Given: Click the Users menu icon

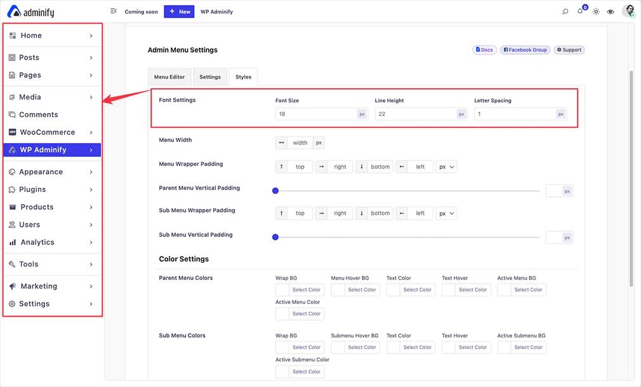Looking at the screenshot, I should pyautogui.click(x=12, y=225).
